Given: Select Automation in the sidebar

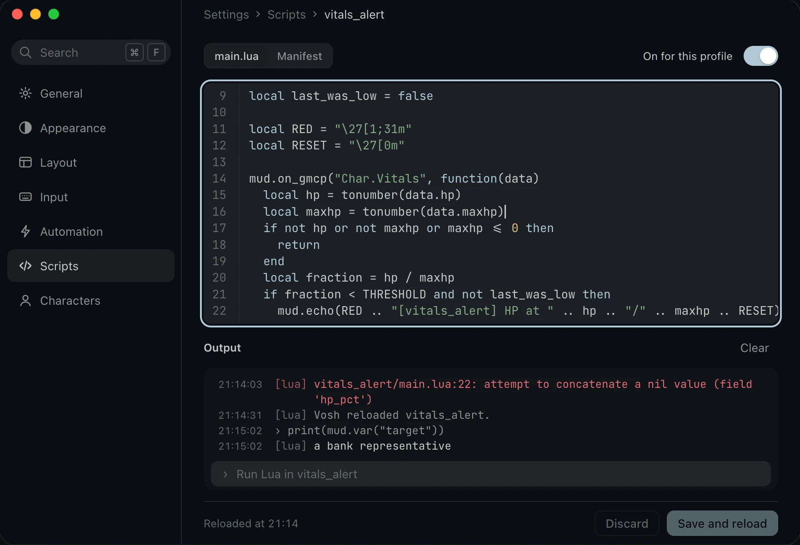Looking at the screenshot, I should coord(91,232).
